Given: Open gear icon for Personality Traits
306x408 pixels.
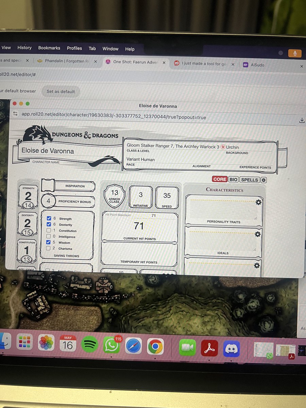Looking at the screenshot, I should pyautogui.click(x=258, y=202).
